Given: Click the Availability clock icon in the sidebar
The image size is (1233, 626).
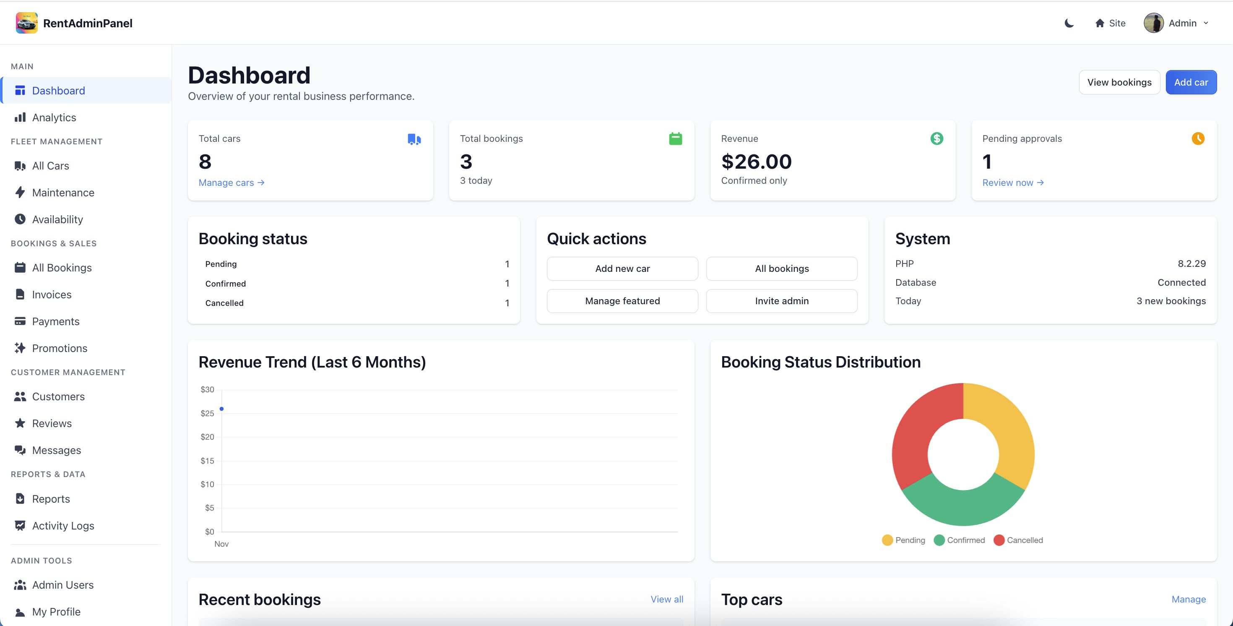Looking at the screenshot, I should pyautogui.click(x=20, y=219).
